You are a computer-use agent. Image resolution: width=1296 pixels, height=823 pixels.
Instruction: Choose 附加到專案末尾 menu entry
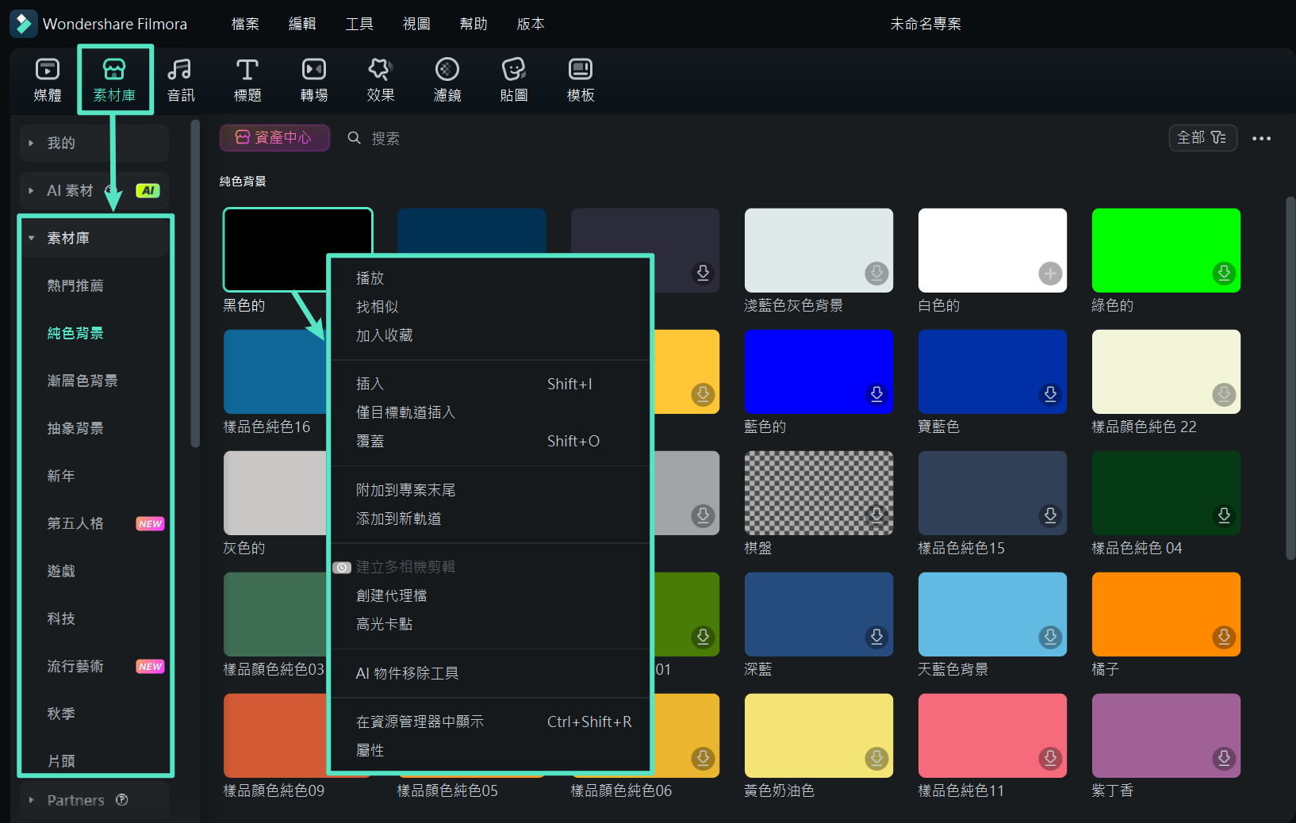491,490
